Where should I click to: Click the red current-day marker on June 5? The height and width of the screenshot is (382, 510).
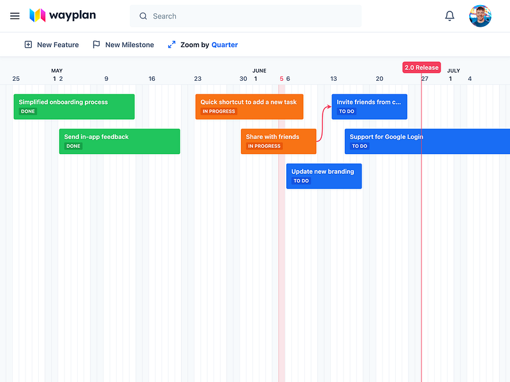pyautogui.click(x=281, y=78)
